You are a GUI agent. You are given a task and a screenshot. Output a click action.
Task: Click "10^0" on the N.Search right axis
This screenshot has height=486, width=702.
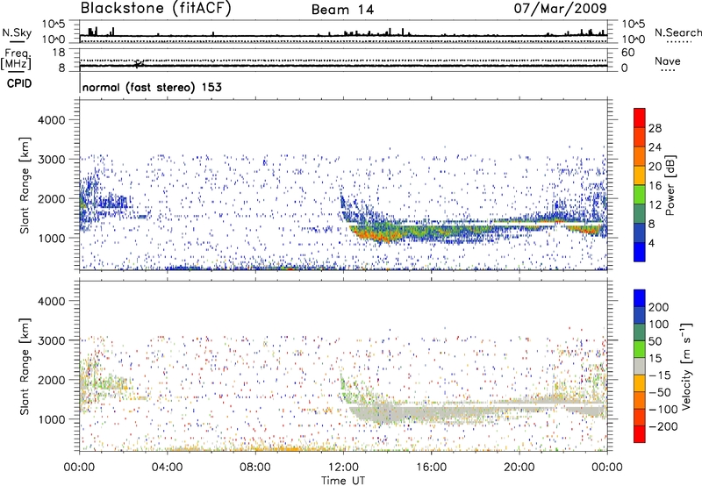[x=634, y=39]
